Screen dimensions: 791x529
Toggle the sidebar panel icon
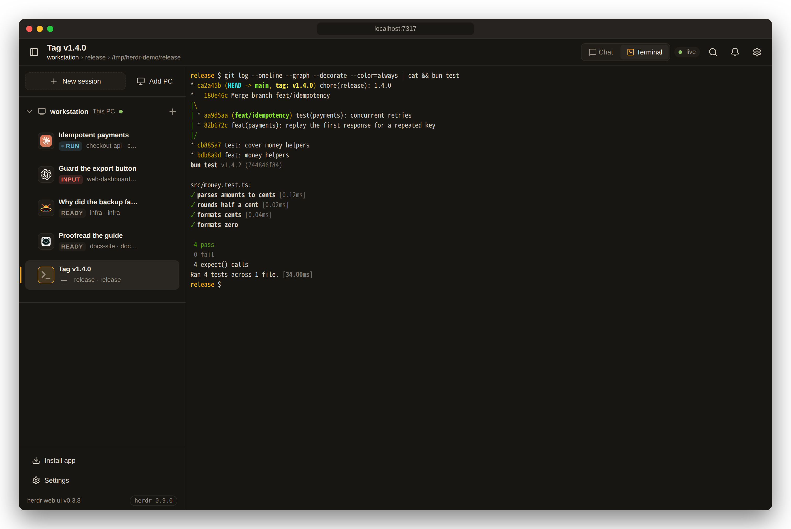pyautogui.click(x=34, y=52)
